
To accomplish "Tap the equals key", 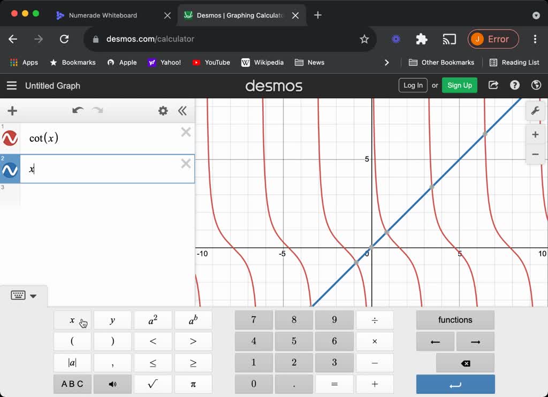I will point(334,384).
